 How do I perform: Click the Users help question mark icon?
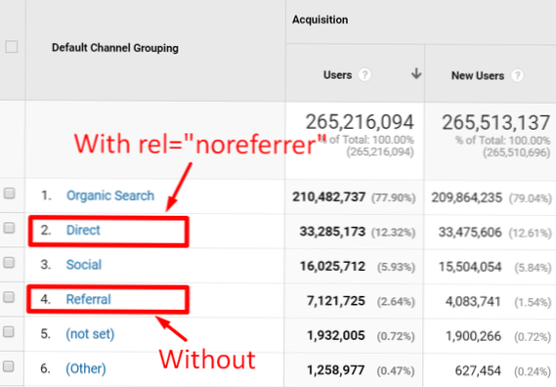tap(364, 75)
